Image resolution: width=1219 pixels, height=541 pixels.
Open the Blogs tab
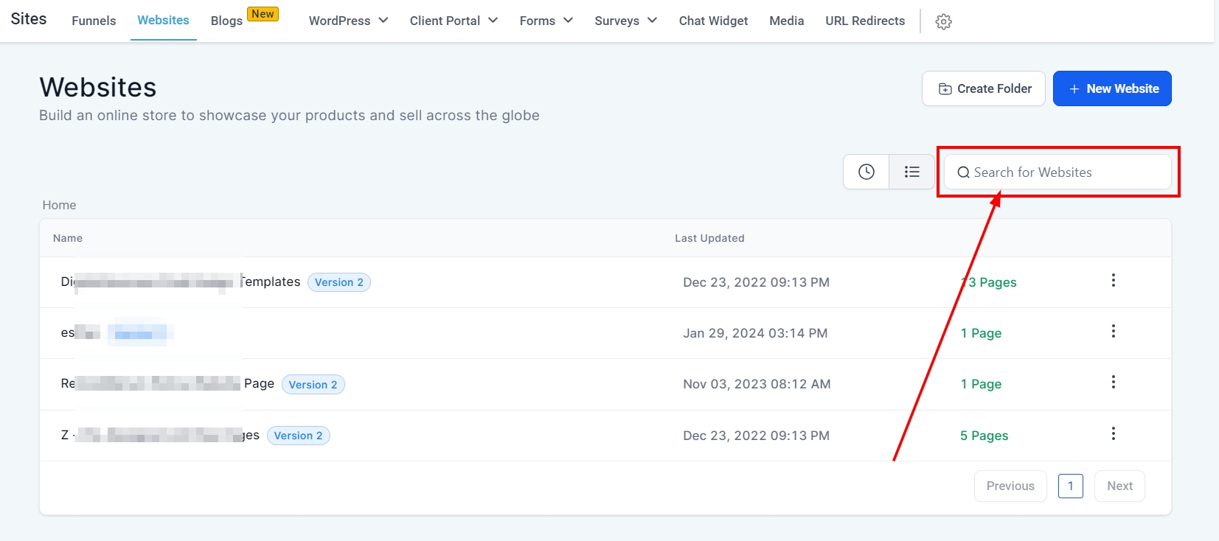[226, 21]
